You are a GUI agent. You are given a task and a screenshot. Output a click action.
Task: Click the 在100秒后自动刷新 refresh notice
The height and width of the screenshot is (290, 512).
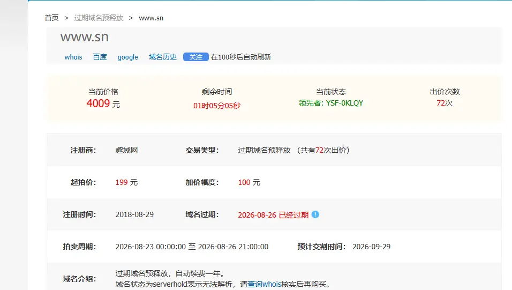click(241, 57)
